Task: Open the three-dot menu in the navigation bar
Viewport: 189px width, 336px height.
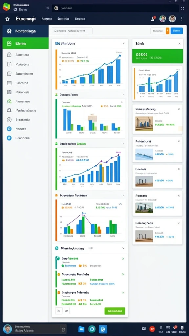Action: [182, 19]
